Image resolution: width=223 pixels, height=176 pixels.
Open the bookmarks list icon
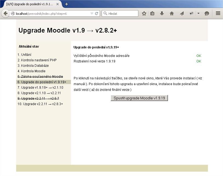coord(152,13)
